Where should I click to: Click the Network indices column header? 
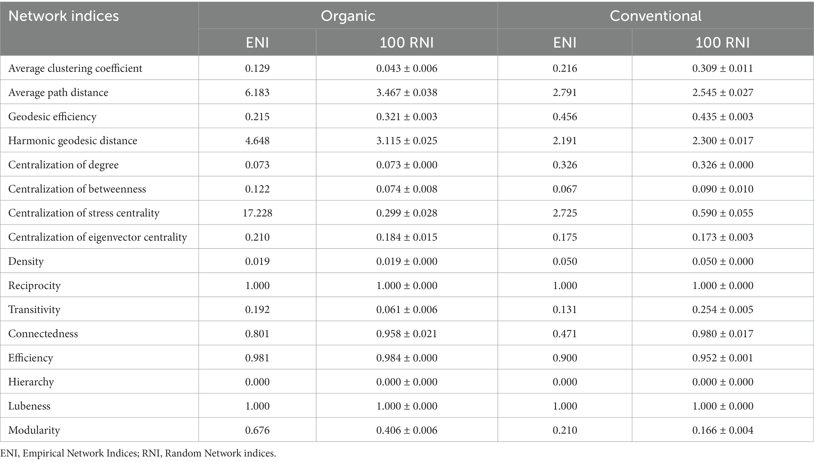point(63,16)
